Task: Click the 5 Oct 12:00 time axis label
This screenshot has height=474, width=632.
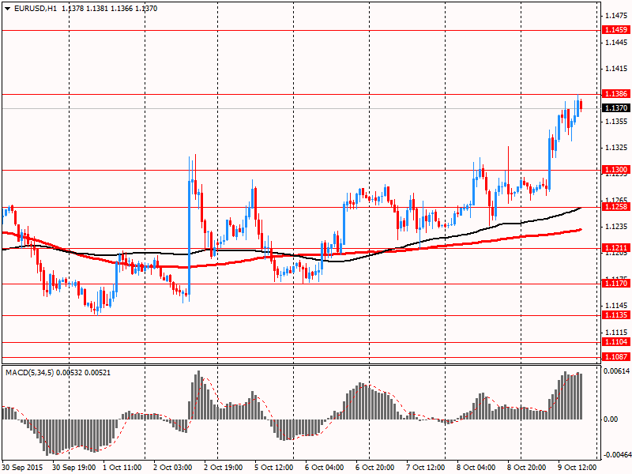Action: (x=273, y=468)
